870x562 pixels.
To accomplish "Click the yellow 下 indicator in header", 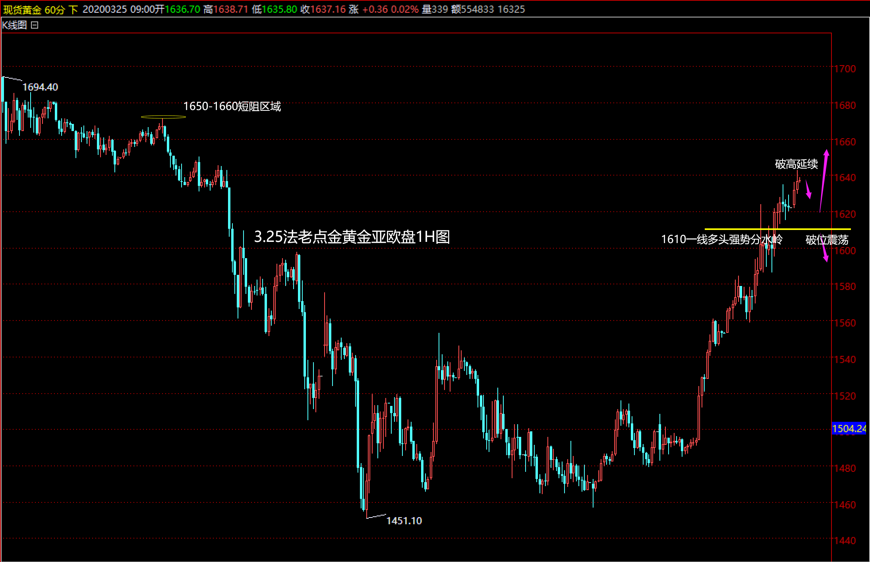I will (73, 10).
